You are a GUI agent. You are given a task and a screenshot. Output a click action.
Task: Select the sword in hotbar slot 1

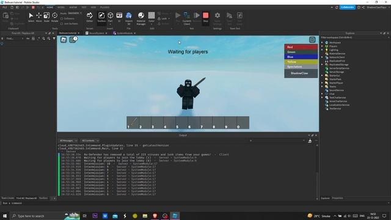133,122
